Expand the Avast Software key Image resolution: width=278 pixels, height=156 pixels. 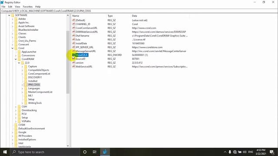[13, 26]
